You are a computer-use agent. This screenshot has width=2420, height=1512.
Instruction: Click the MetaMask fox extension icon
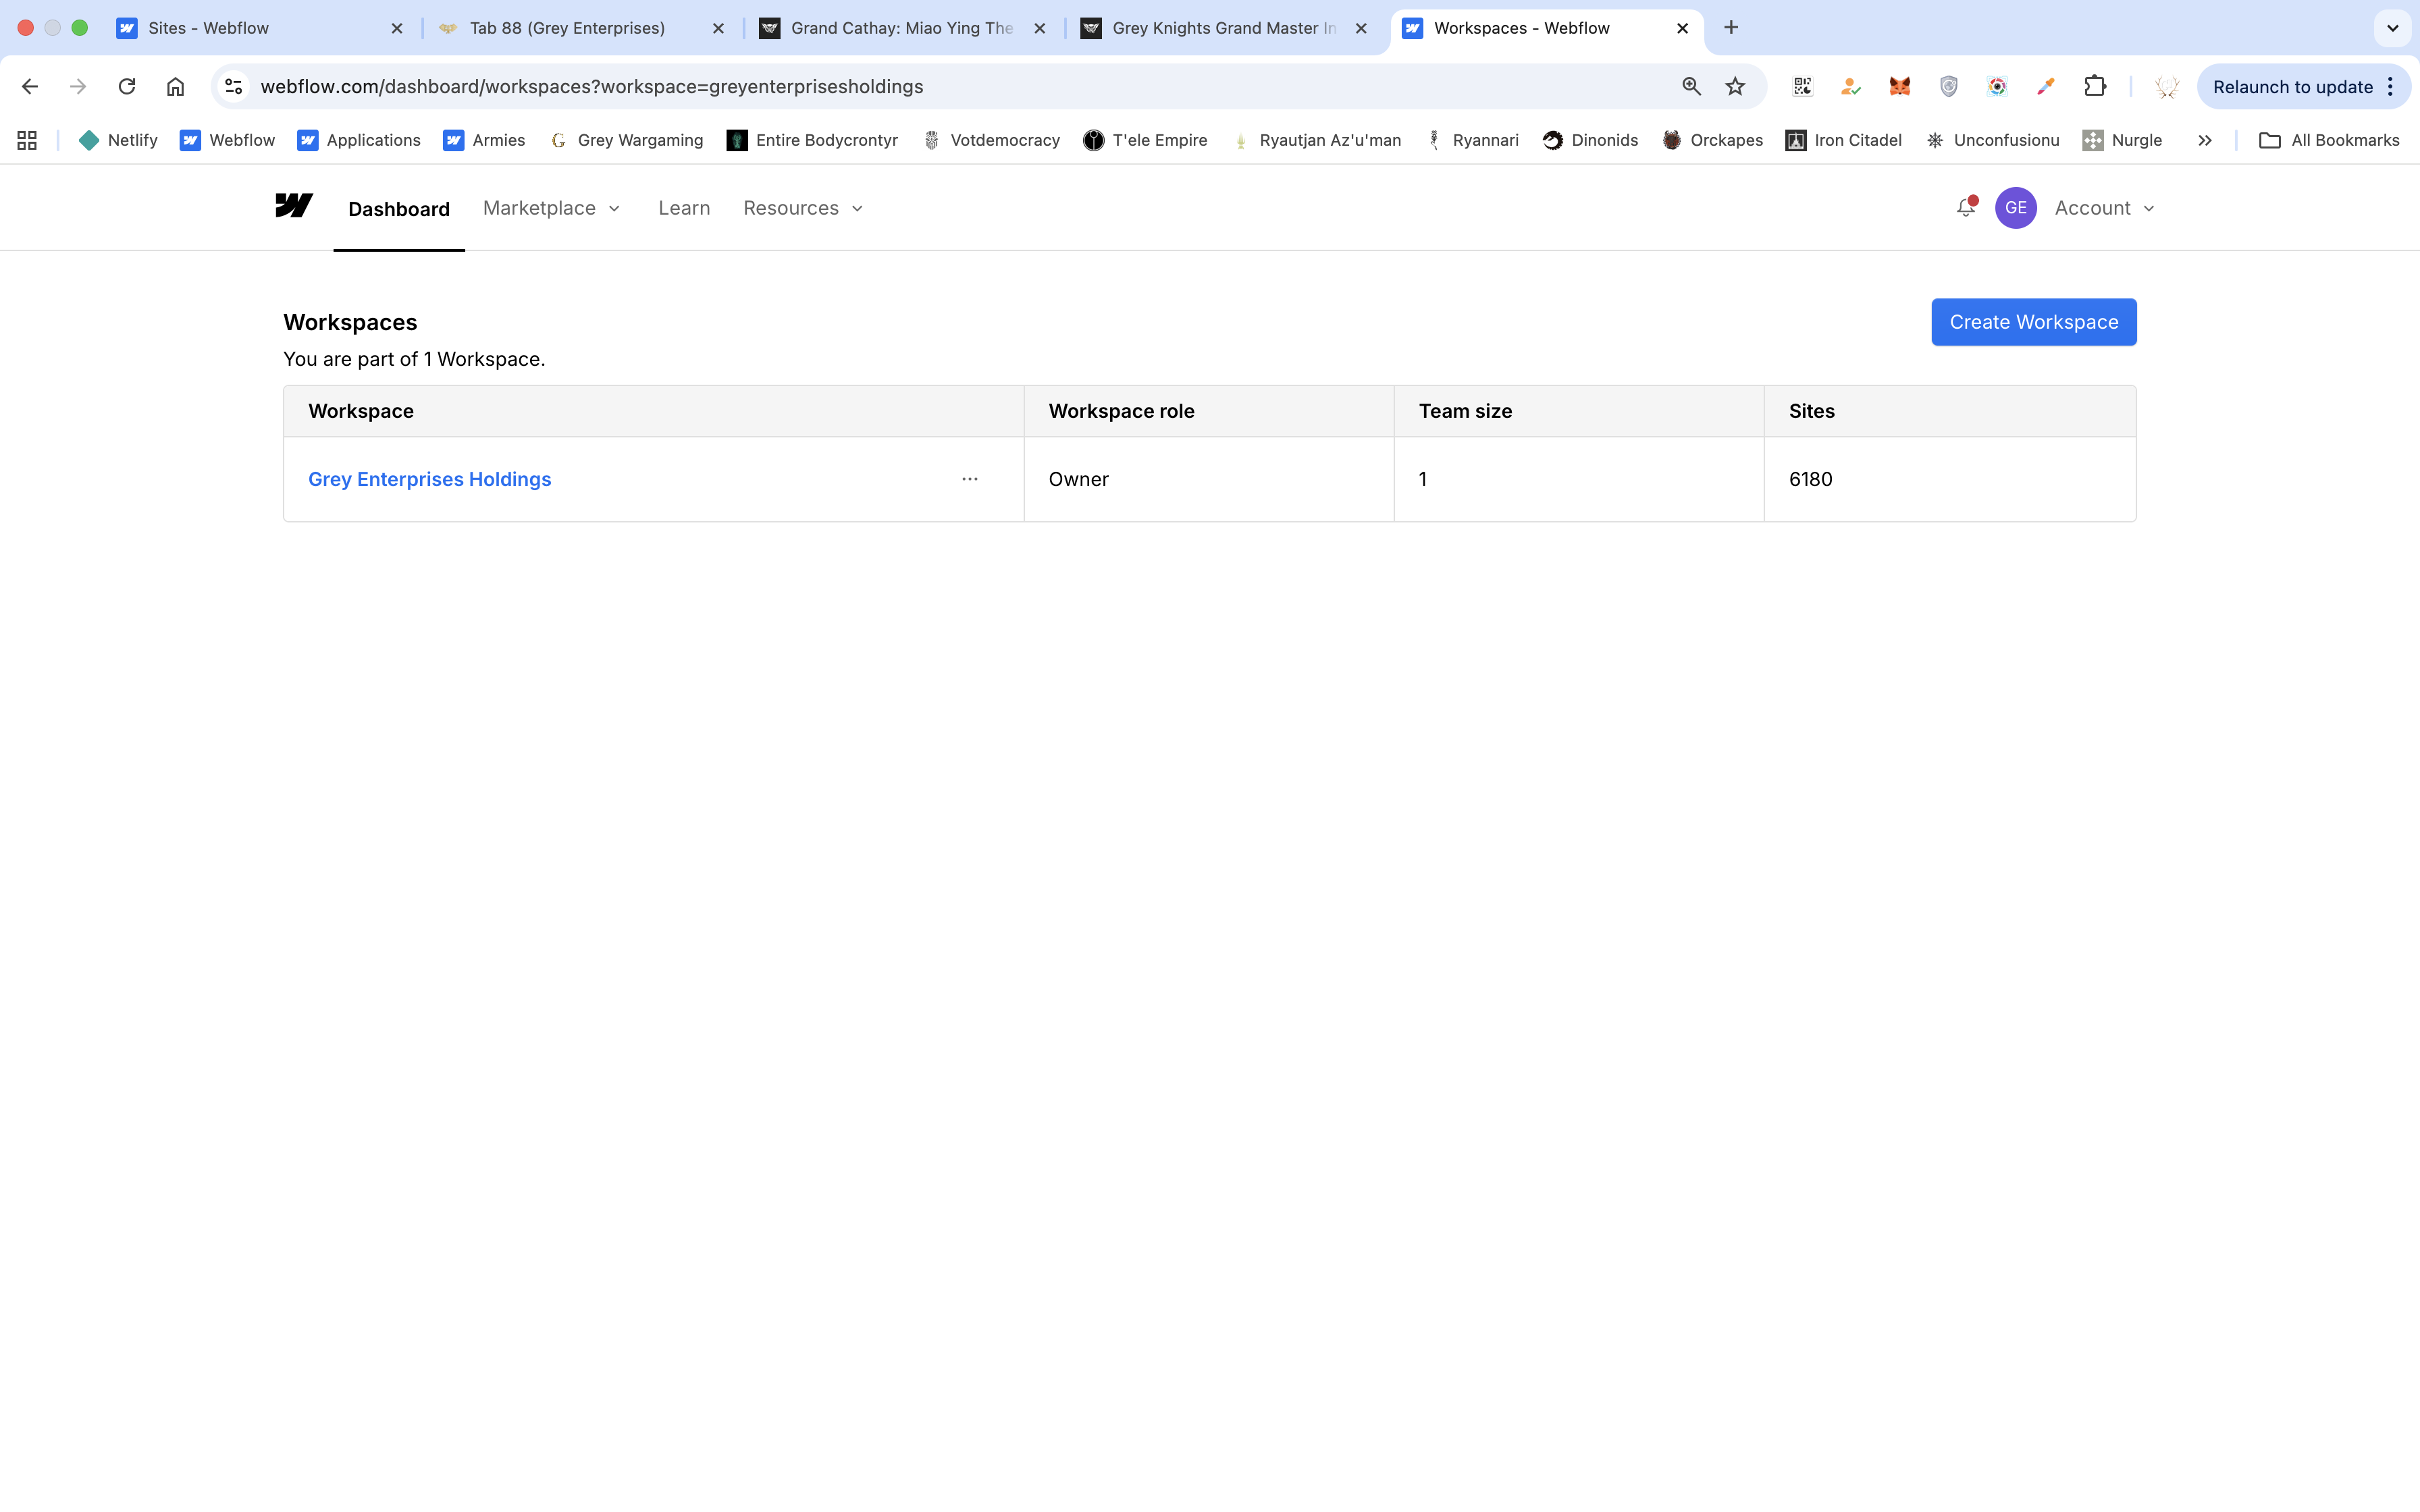(1899, 87)
